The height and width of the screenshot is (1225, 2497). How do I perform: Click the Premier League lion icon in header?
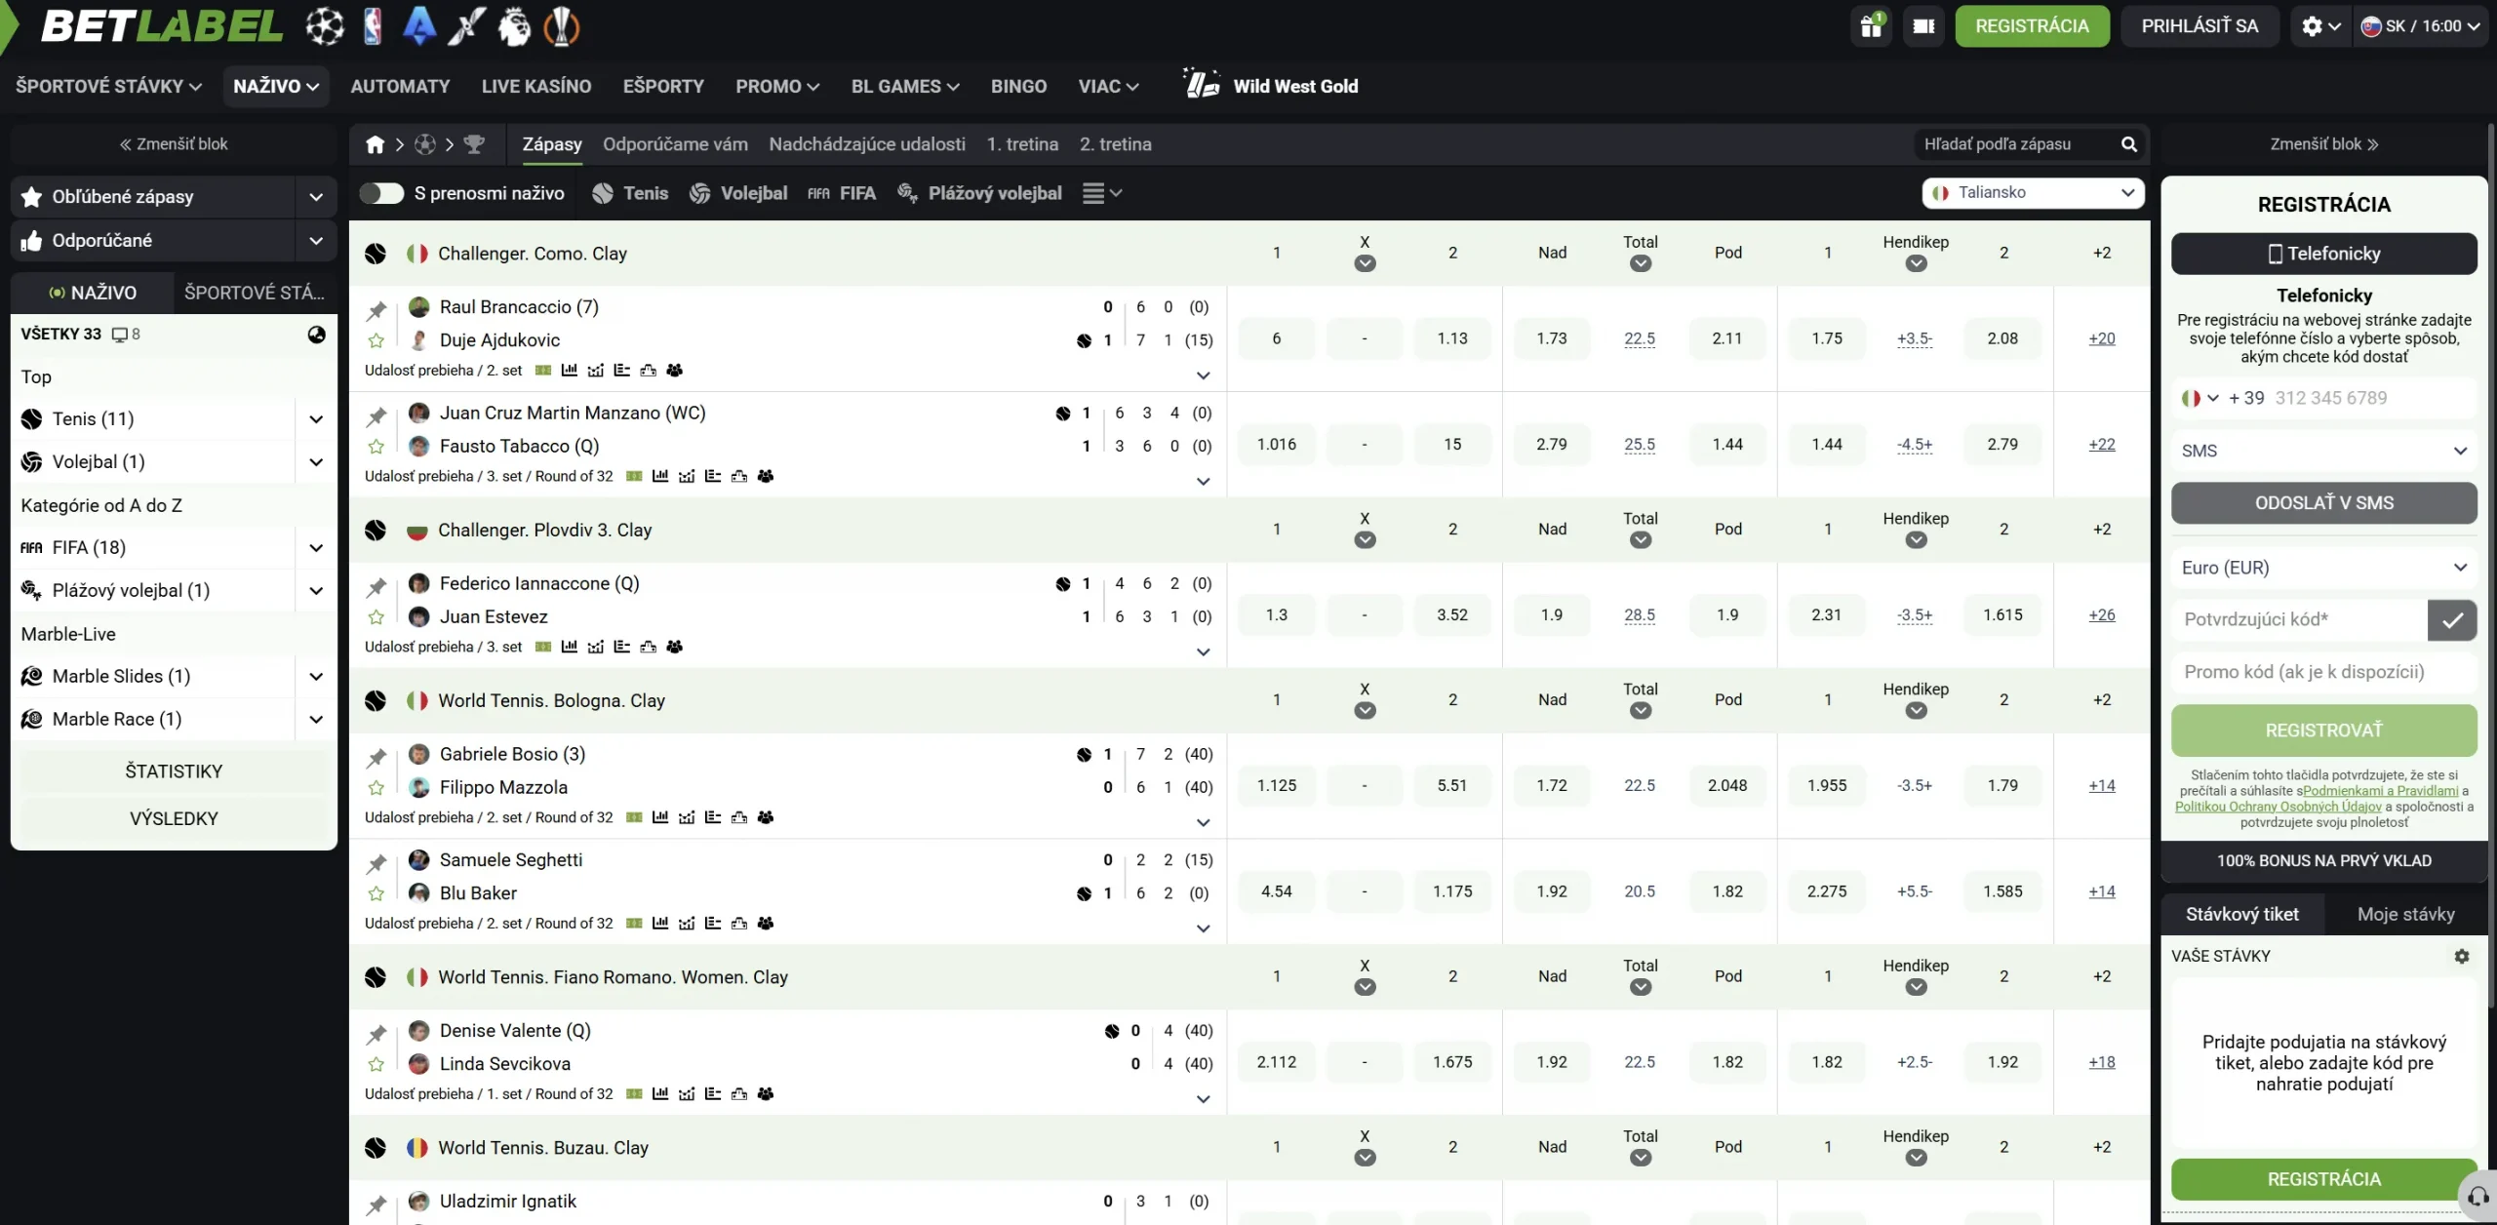click(514, 26)
